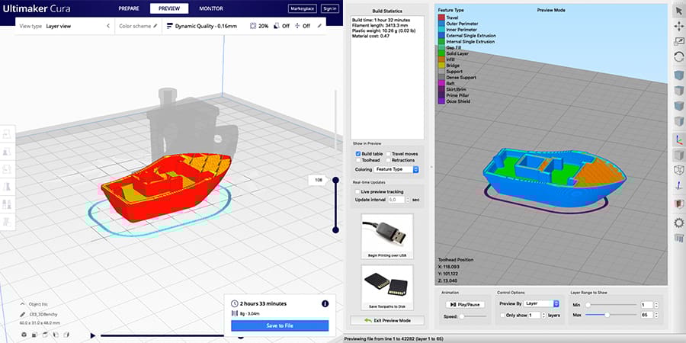Collapse the view type panel with chevron
The image size is (686, 343).
(108, 26)
